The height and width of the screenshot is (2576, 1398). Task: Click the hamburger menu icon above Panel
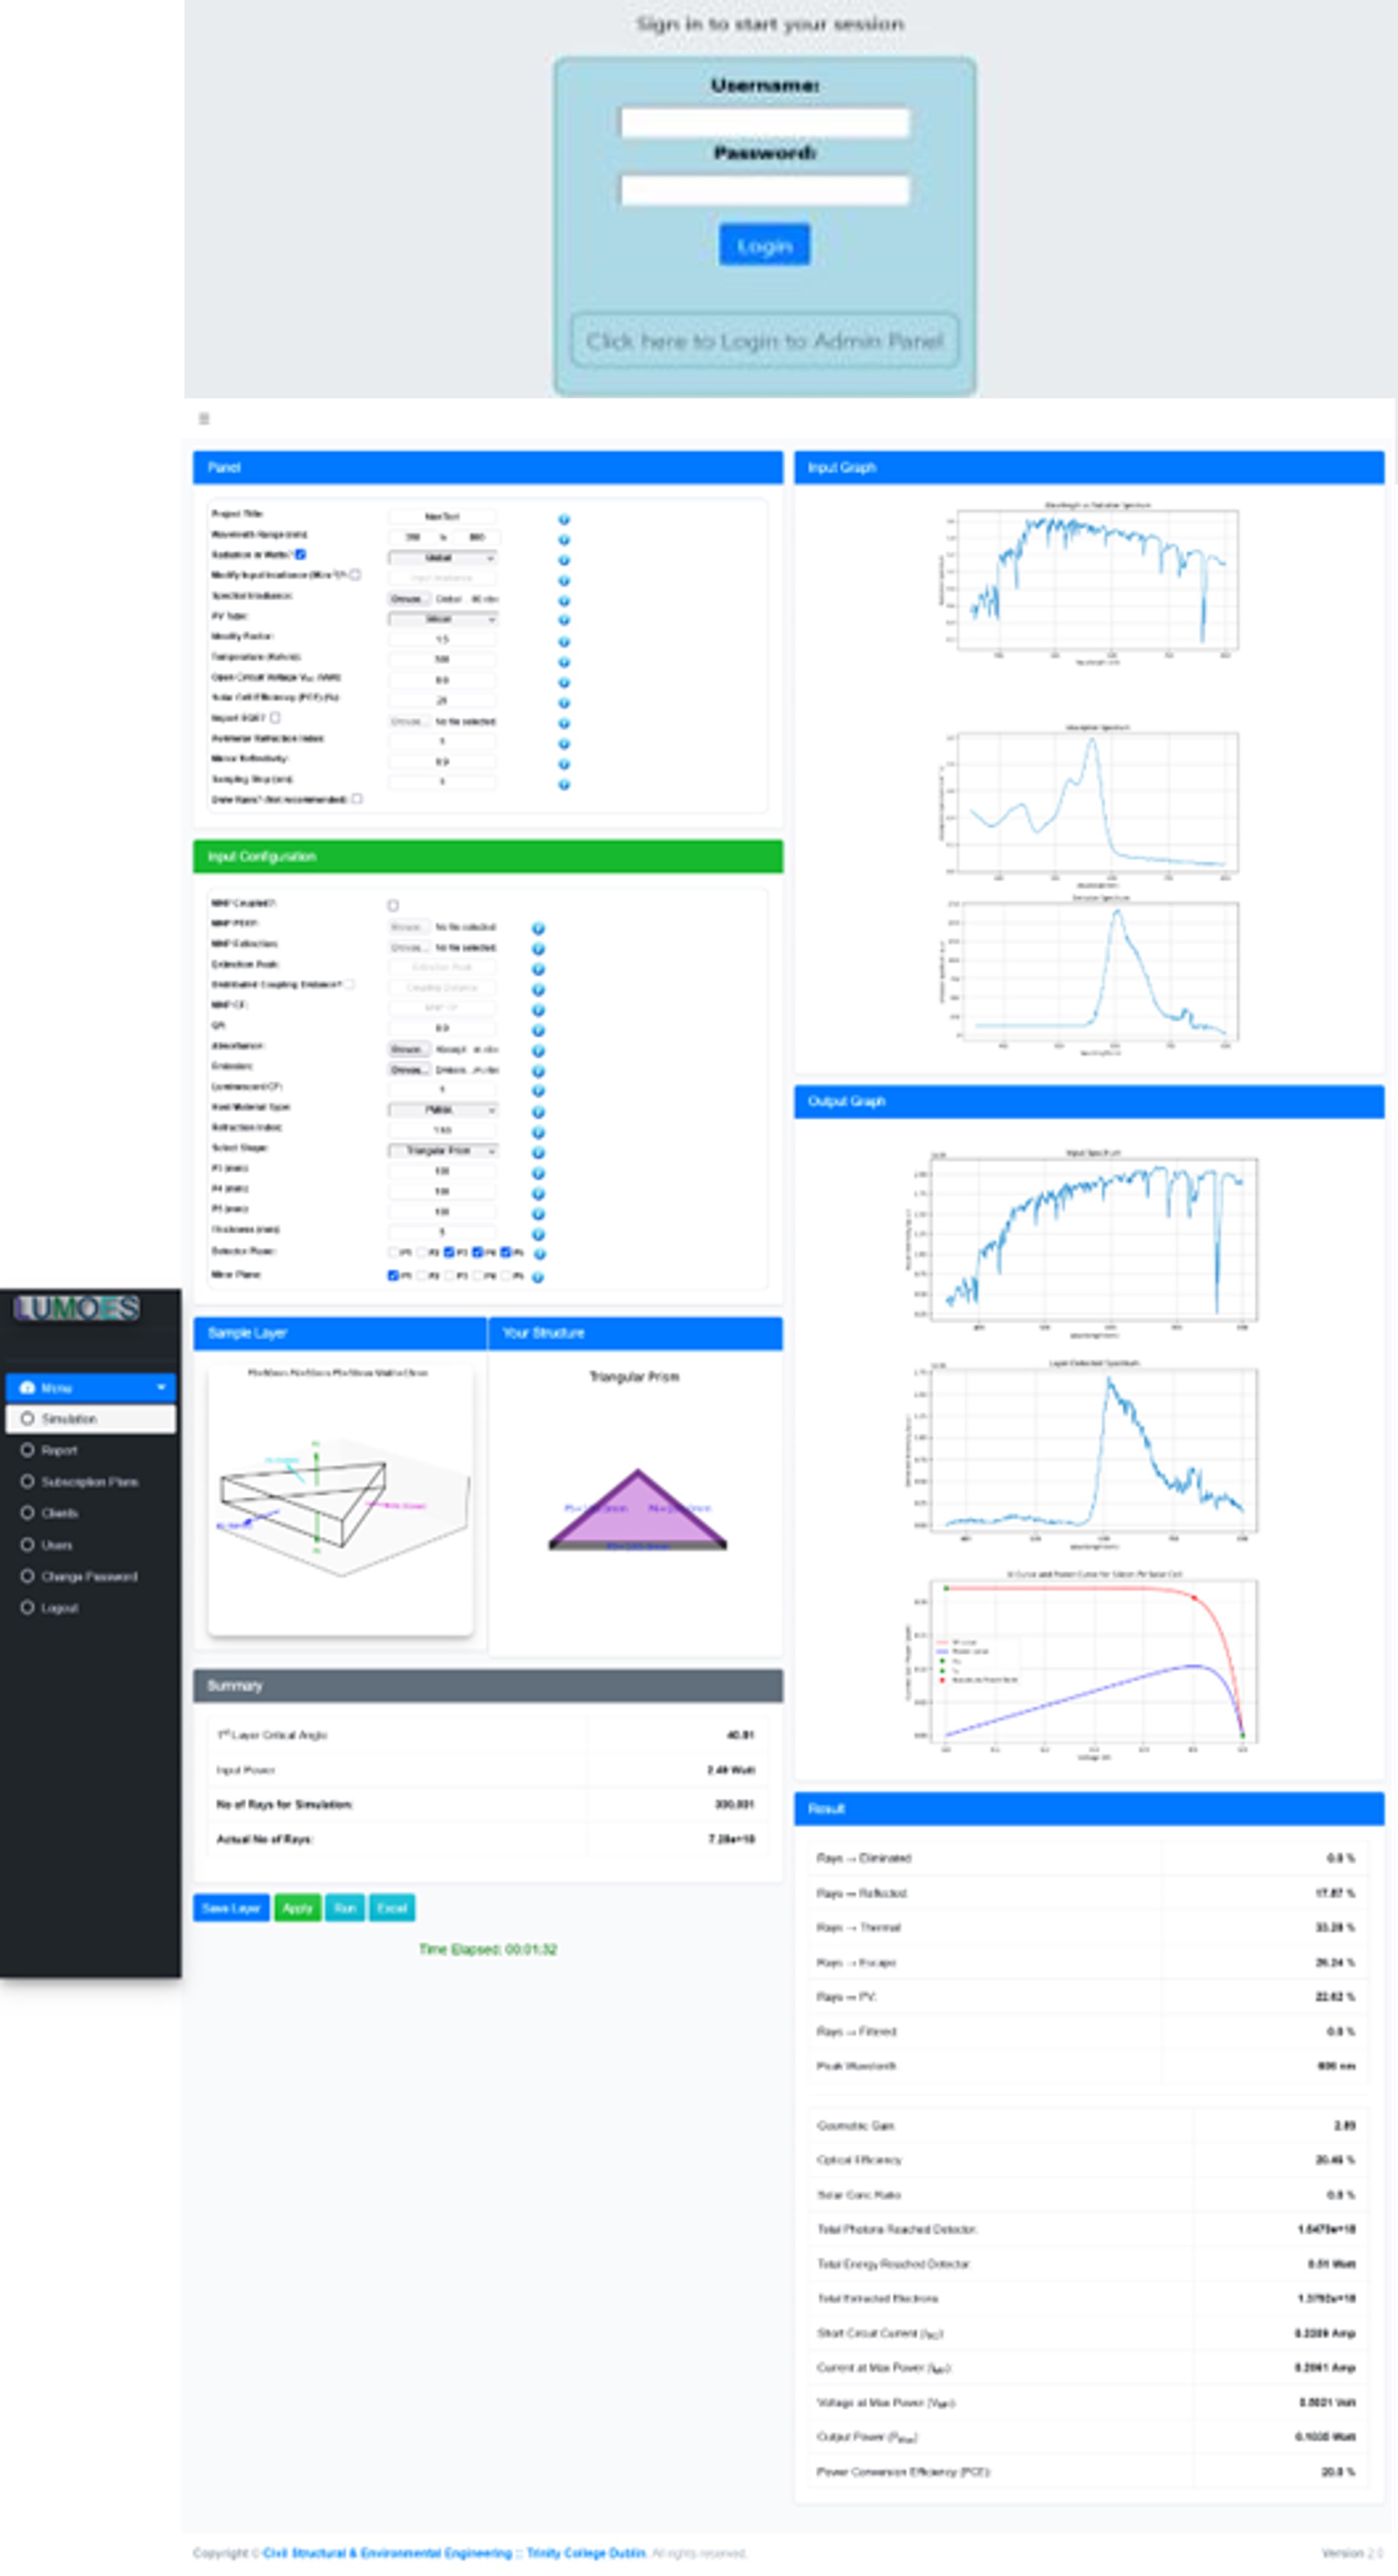pyautogui.click(x=204, y=419)
